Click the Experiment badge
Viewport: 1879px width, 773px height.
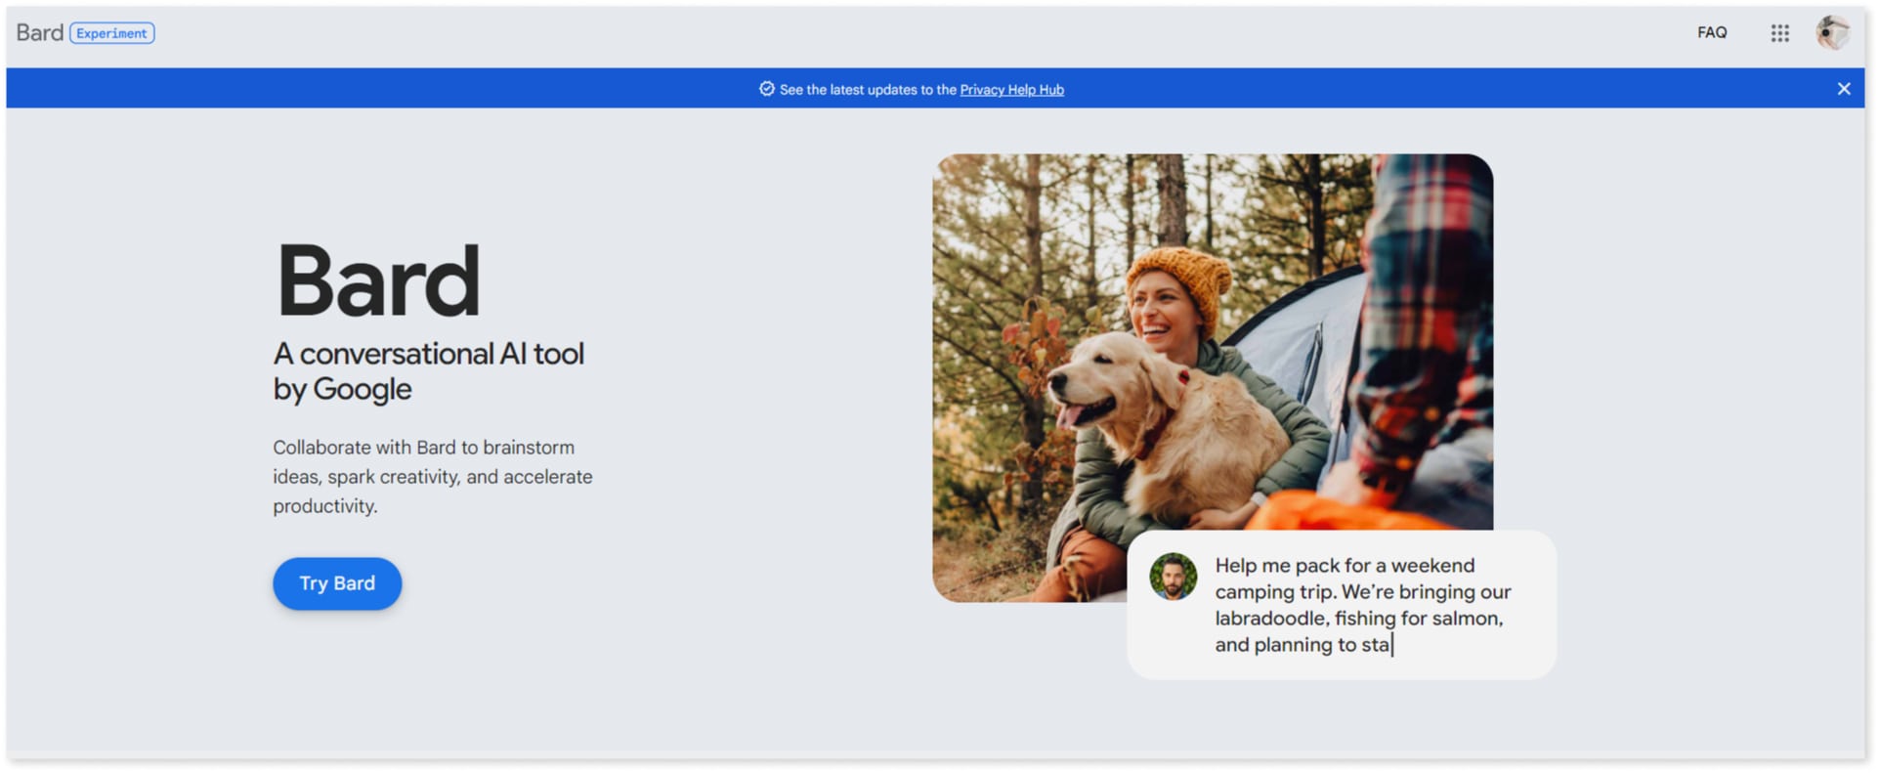click(112, 33)
